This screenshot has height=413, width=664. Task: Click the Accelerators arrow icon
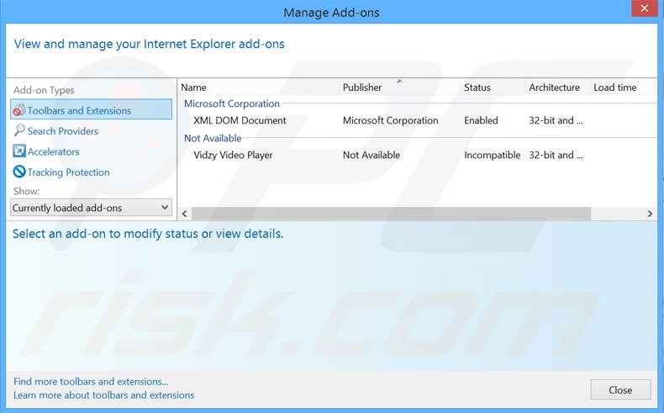click(19, 151)
